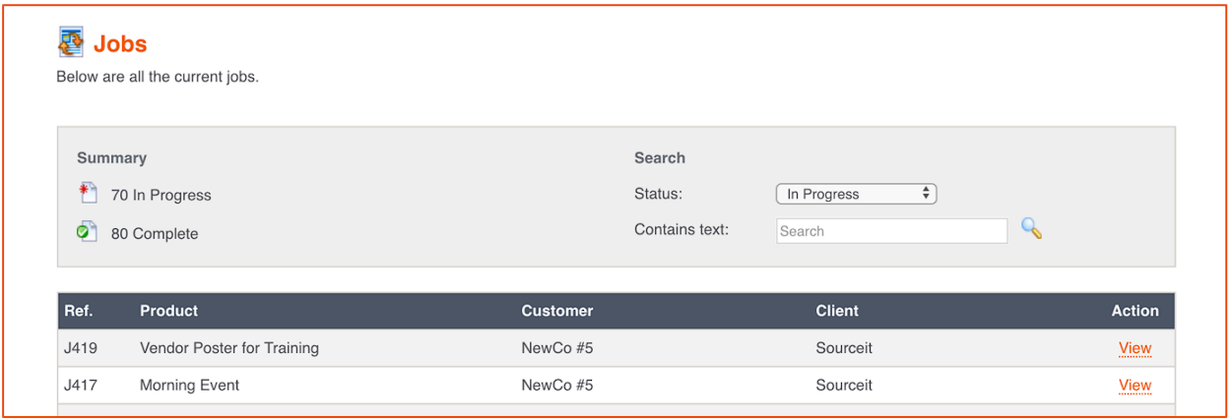Click the Jobs page icon beside title
The width and height of the screenshot is (1231, 420).
pyautogui.click(x=71, y=42)
